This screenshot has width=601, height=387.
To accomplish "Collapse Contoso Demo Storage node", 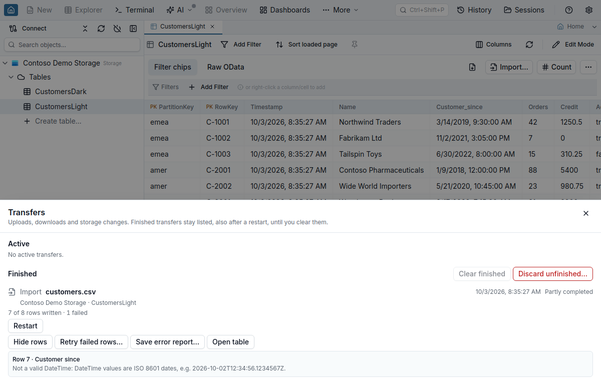I will [x=6, y=63].
